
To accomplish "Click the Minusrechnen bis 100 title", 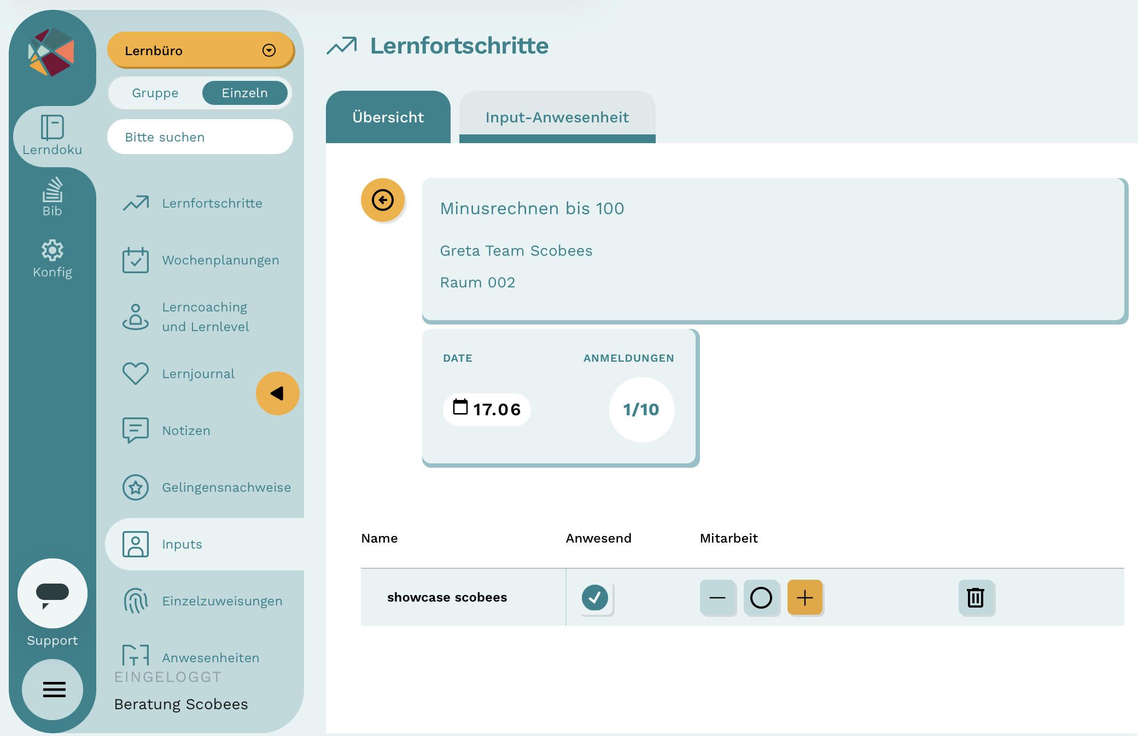I will [532, 209].
